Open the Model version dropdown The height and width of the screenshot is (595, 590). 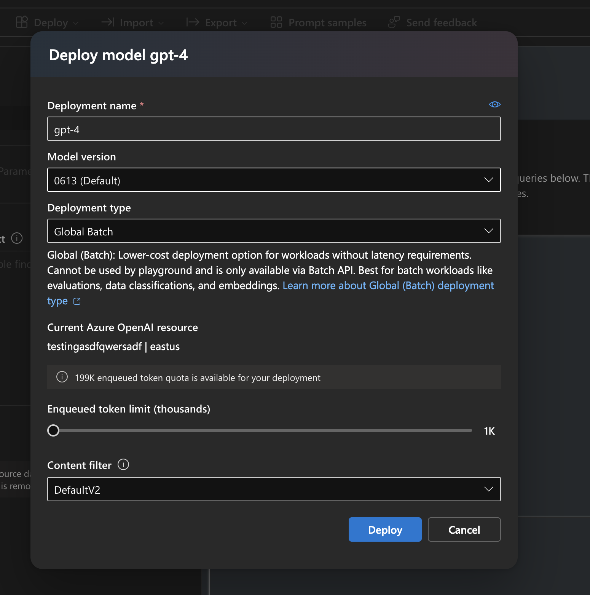pos(274,180)
